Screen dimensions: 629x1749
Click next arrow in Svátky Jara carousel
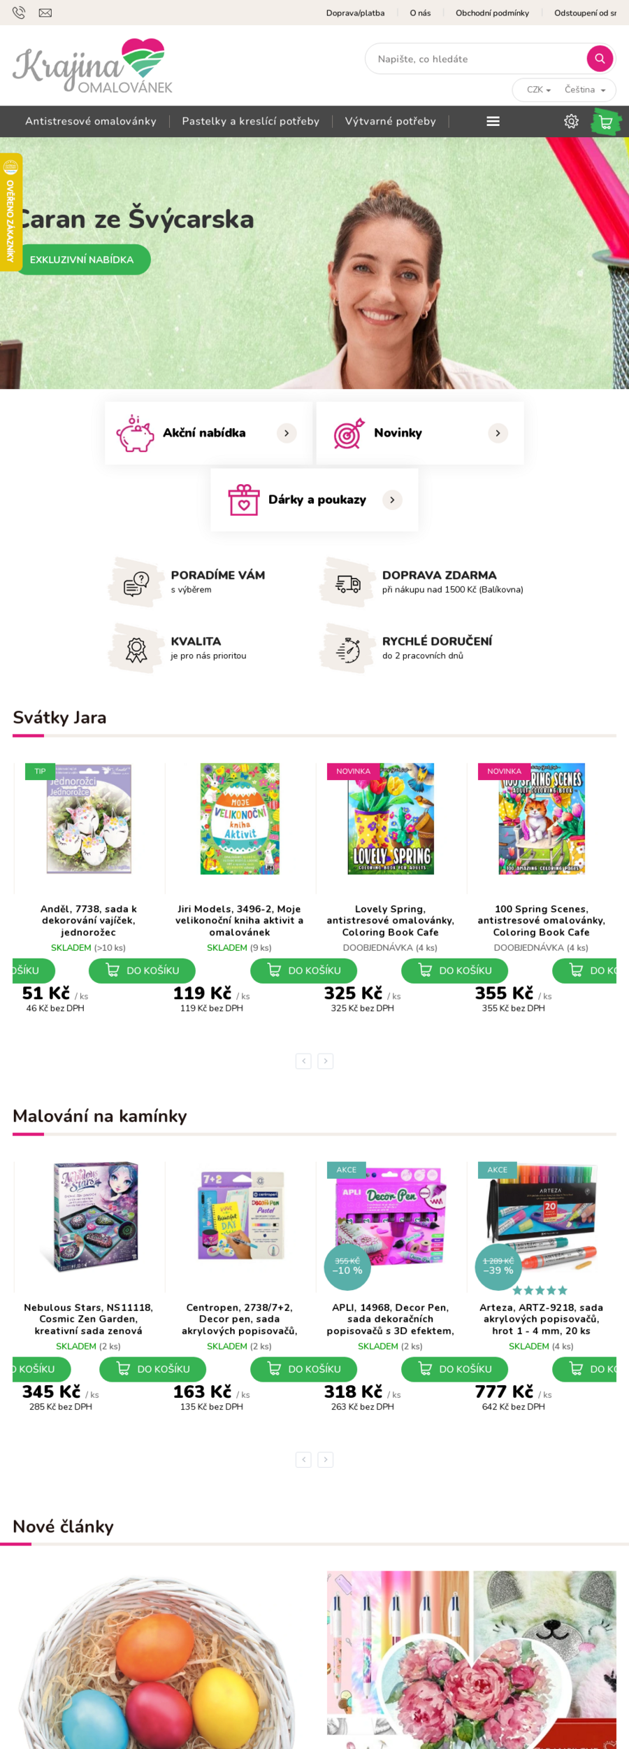click(x=326, y=1061)
